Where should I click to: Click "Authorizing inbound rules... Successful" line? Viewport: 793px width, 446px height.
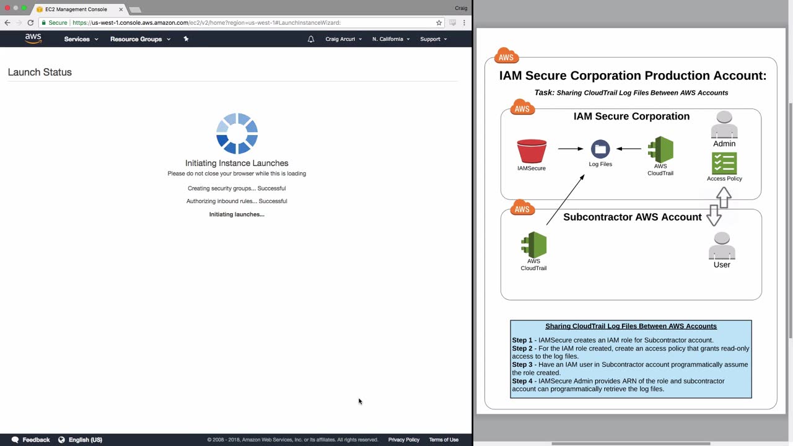tap(237, 201)
